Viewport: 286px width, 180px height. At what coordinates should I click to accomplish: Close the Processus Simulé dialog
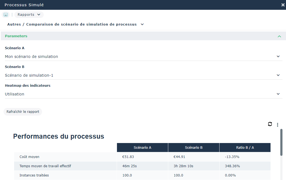[283, 5]
